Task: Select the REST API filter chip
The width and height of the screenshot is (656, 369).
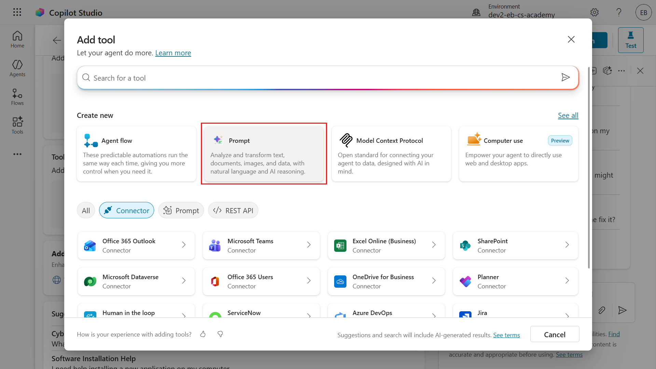Action: click(233, 210)
